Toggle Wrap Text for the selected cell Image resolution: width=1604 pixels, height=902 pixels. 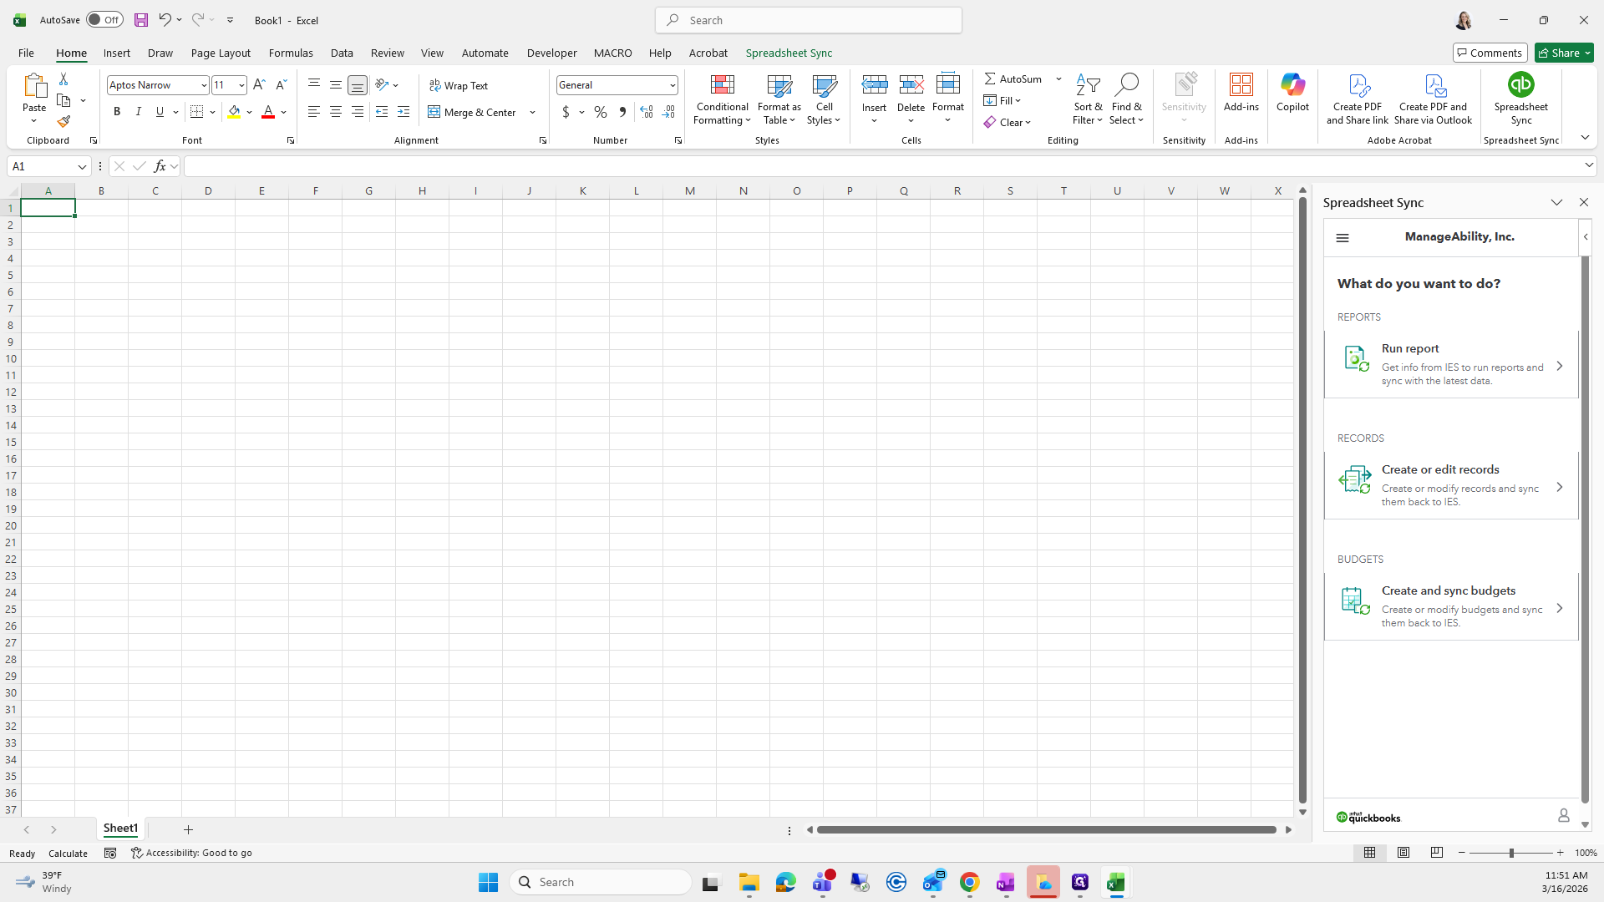(x=459, y=85)
